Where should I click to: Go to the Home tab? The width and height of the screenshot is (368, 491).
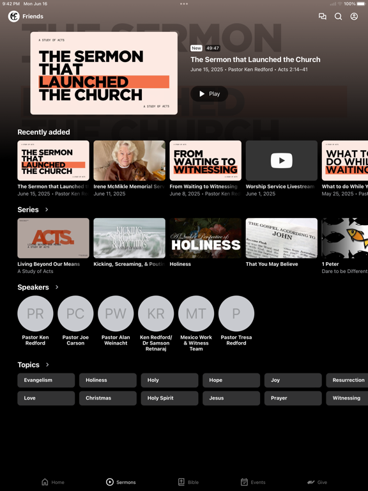(x=53, y=482)
